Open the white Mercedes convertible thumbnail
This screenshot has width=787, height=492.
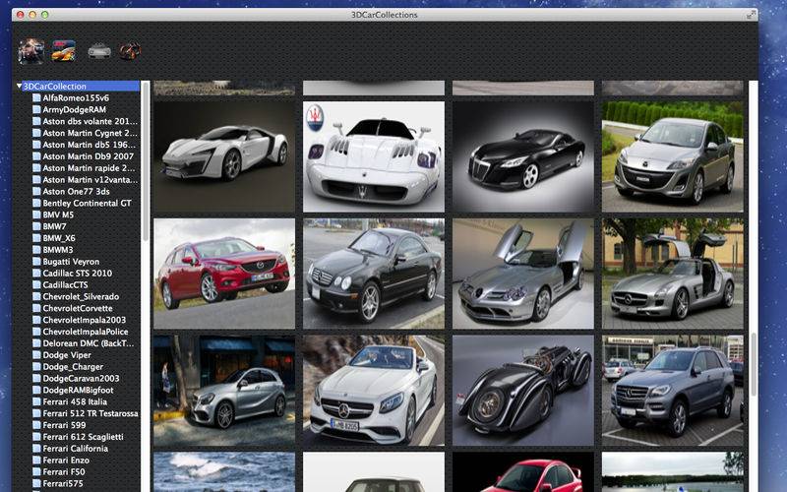[374, 391]
